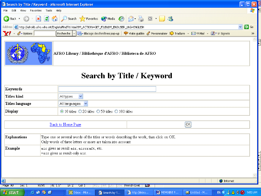The width and height of the screenshot is (261, 196).
Task: Open the Favorites menu
Action: [36, 10]
